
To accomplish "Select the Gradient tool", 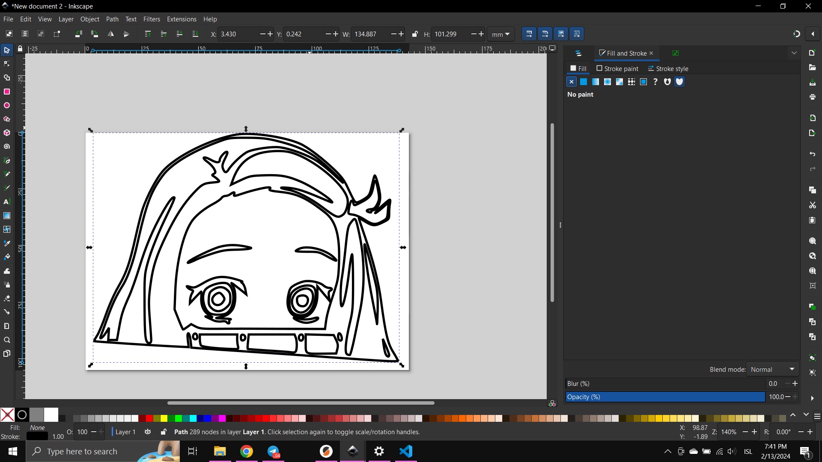I will [x=7, y=216].
